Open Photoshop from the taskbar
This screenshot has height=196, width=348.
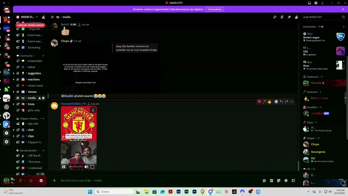pyautogui.click(x=187, y=192)
